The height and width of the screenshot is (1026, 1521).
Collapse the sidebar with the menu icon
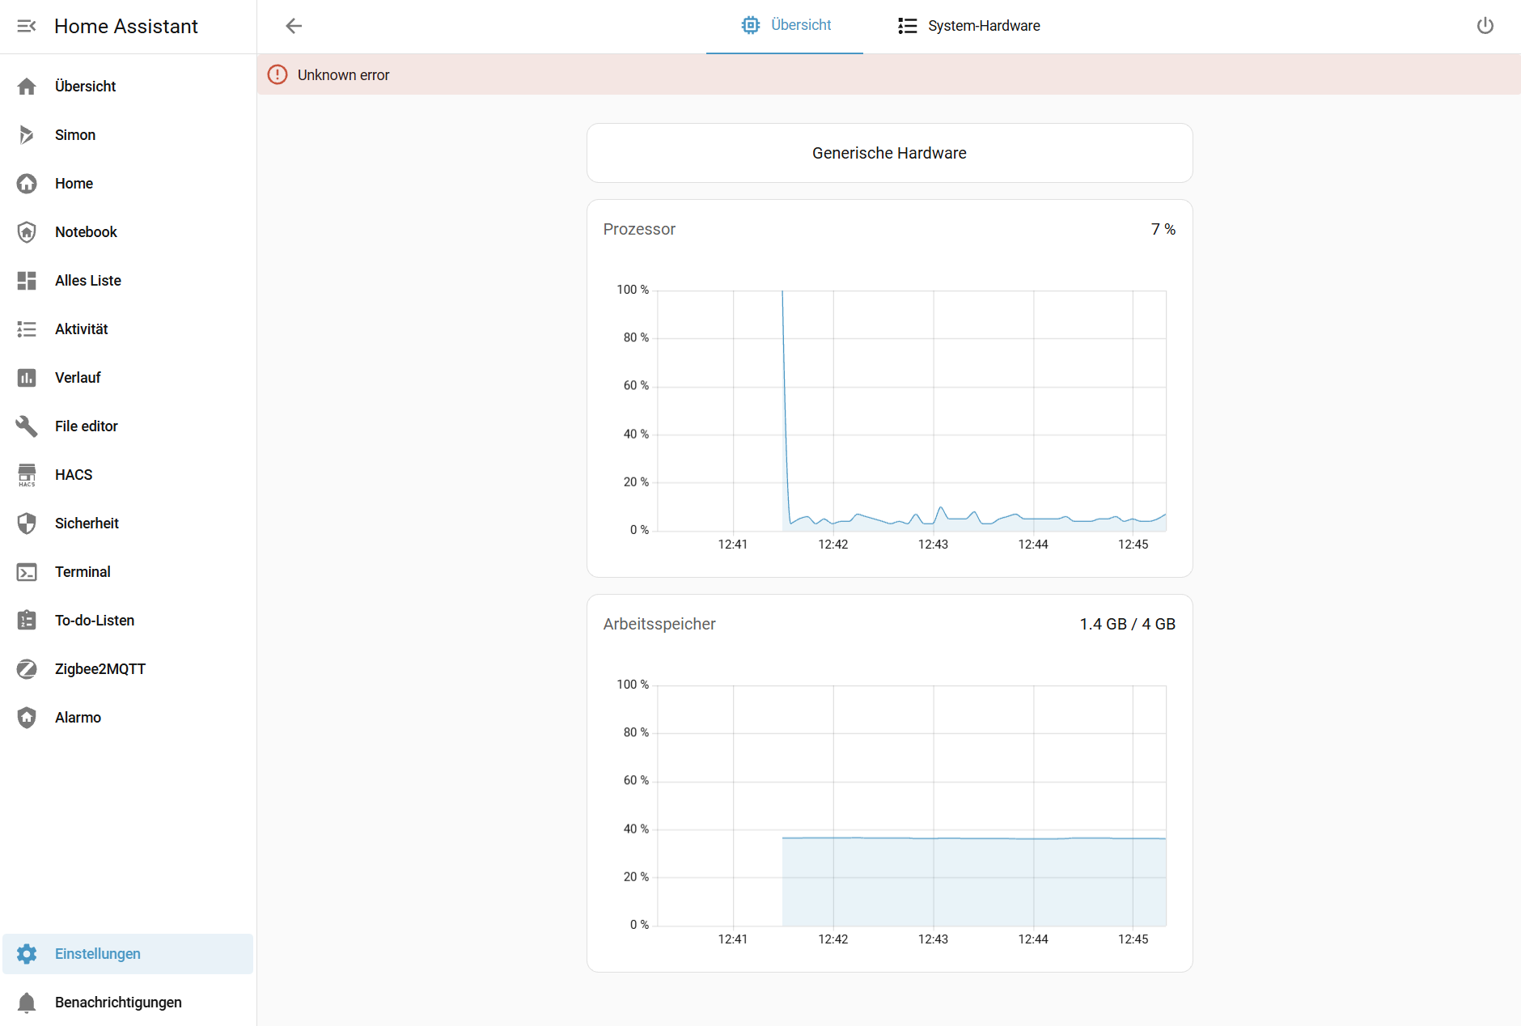[x=27, y=26]
